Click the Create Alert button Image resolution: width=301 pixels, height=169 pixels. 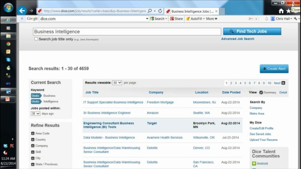click(274, 69)
